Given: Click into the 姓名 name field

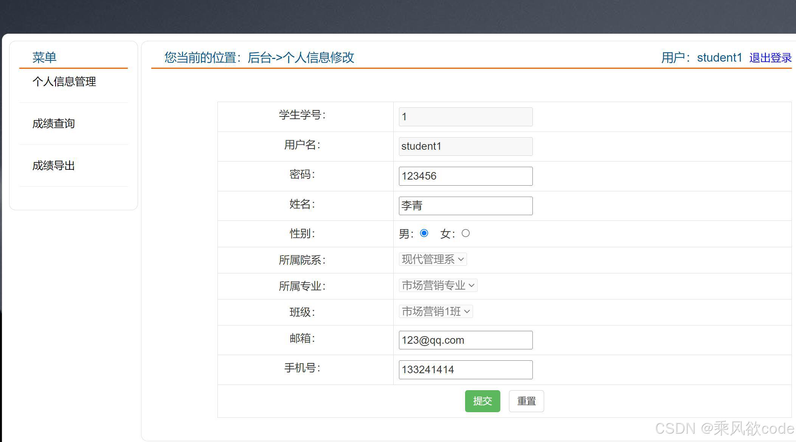Looking at the screenshot, I should click(465, 206).
